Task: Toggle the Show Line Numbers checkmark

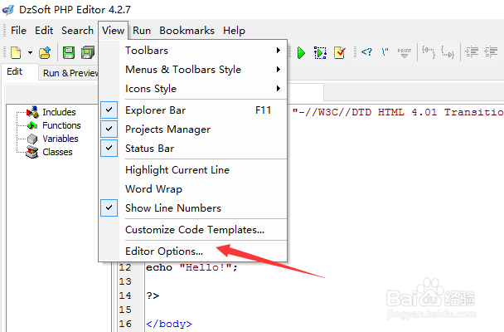Action: click(109, 207)
